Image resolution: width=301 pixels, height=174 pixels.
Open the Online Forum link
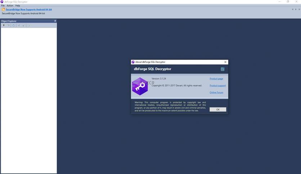pyautogui.click(x=216, y=92)
